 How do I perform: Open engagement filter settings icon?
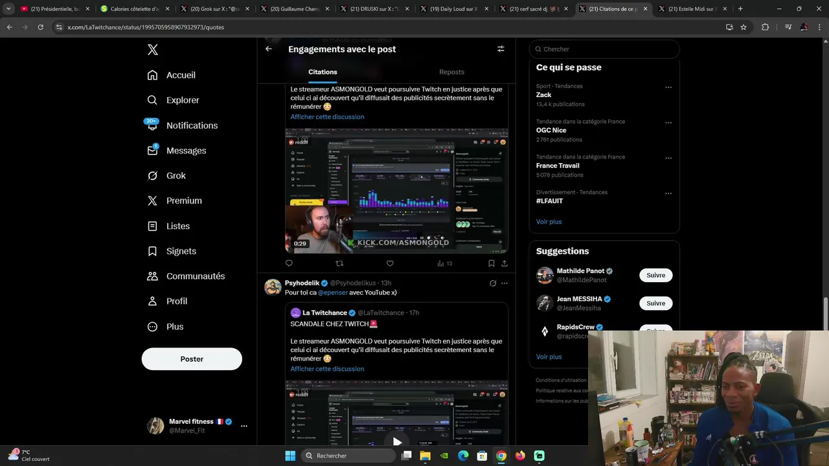point(501,49)
